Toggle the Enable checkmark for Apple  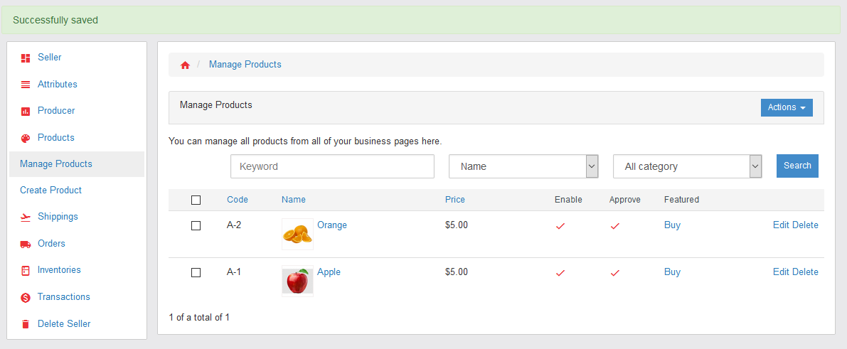[x=560, y=272]
